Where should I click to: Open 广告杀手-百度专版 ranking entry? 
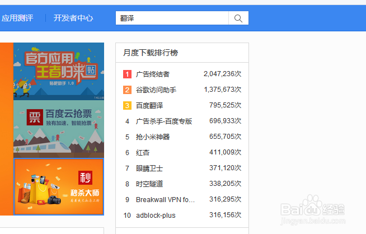pyautogui.click(x=164, y=121)
